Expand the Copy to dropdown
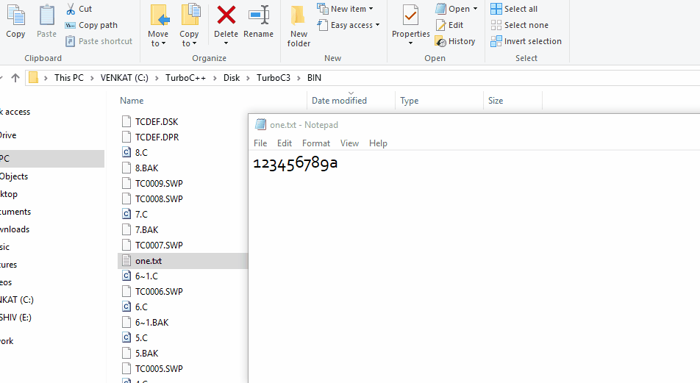Image resolution: width=700 pixels, height=383 pixels. [x=189, y=43]
